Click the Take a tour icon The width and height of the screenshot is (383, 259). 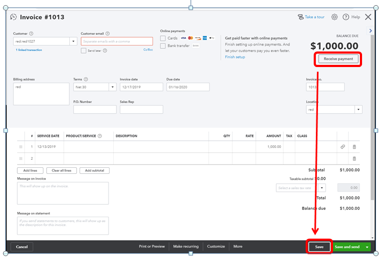coord(300,17)
